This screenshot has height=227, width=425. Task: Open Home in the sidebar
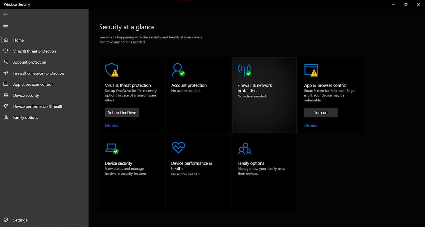(44, 40)
